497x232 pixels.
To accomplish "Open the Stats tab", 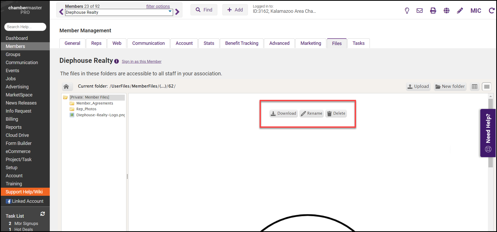I will [x=209, y=43].
